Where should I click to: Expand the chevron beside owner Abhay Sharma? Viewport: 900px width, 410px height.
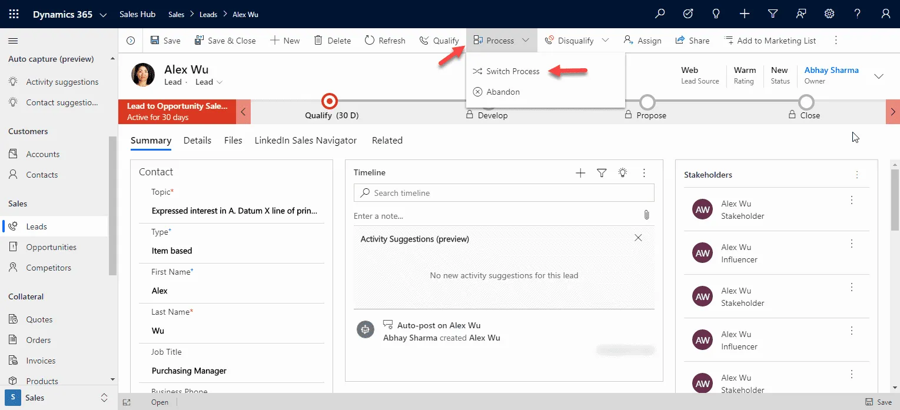(x=879, y=76)
